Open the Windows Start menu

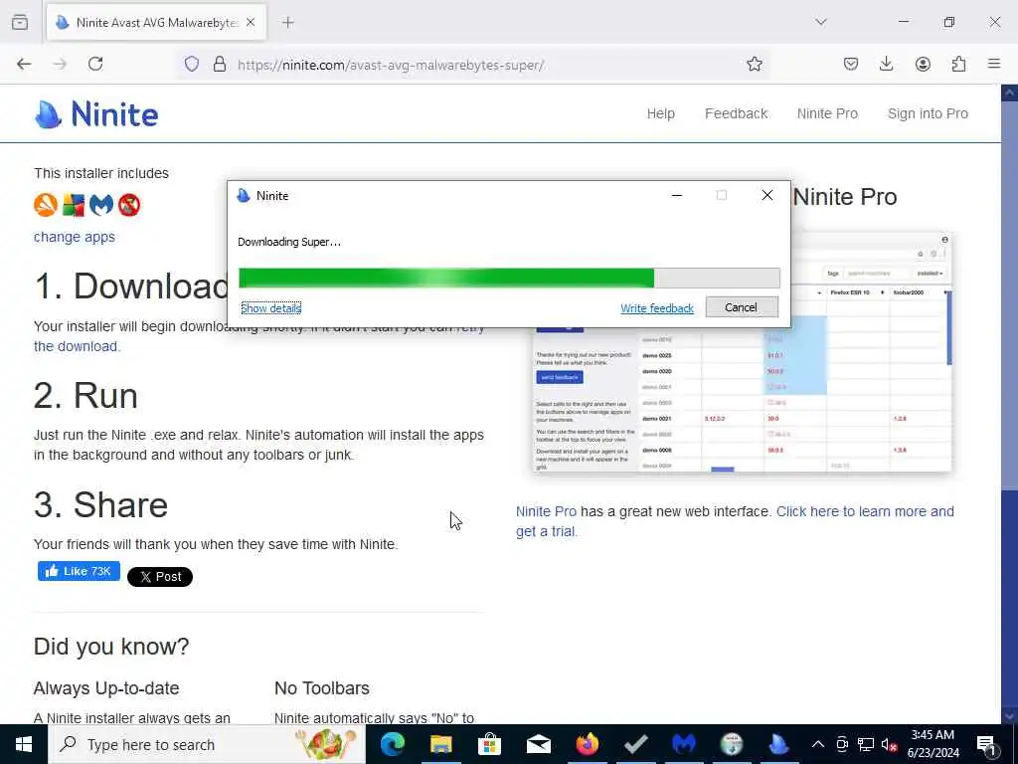[x=24, y=744]
